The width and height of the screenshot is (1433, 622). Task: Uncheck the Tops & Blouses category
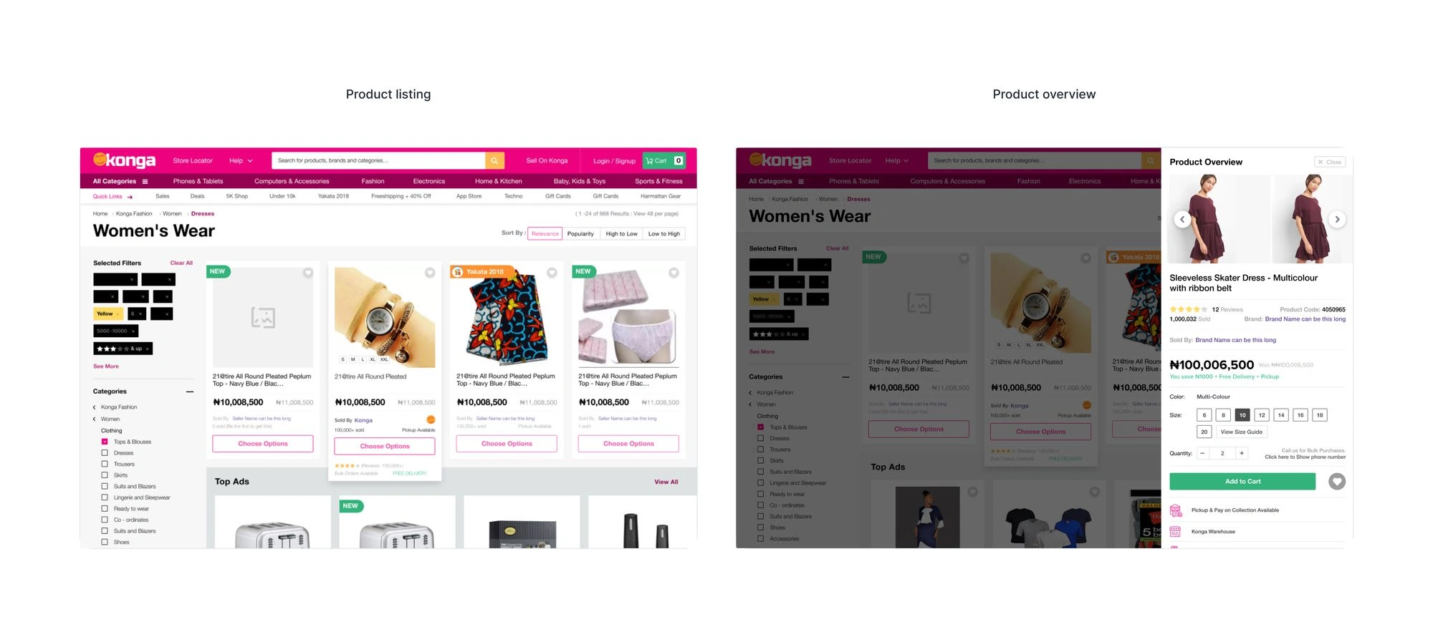pos(105,442)
